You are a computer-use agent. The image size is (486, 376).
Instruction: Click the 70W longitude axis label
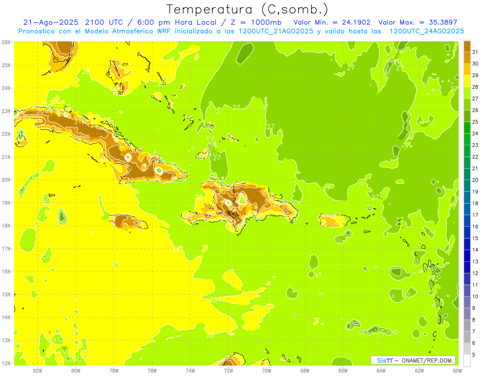pos(266,370)
